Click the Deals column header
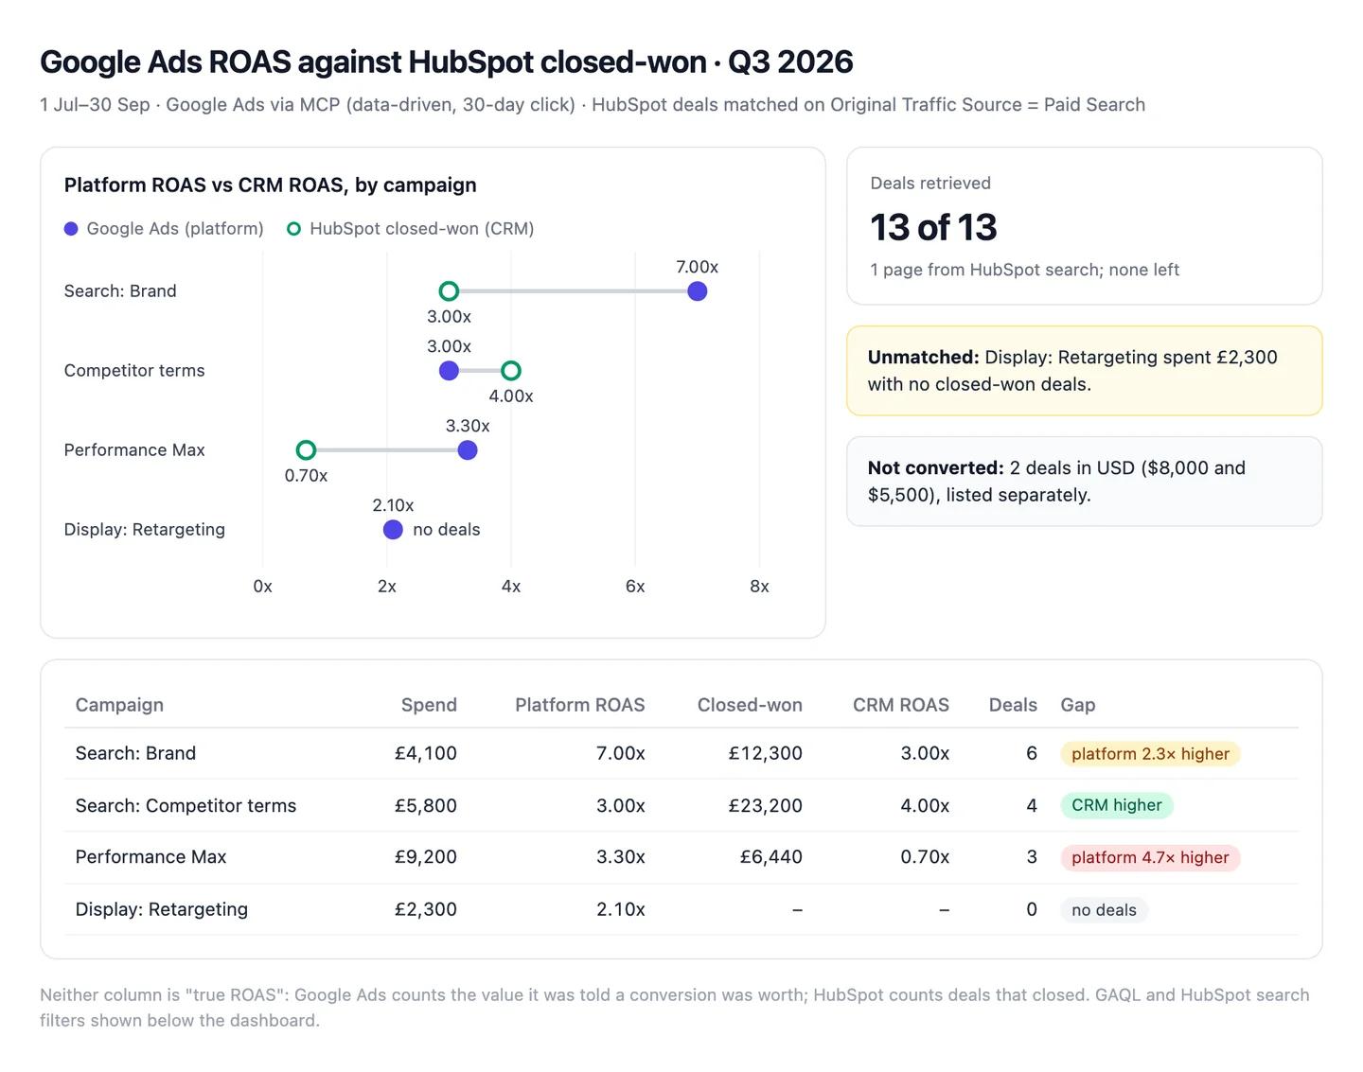The width and height of the screenshot is (1363, 1072). pos(1013,705)
